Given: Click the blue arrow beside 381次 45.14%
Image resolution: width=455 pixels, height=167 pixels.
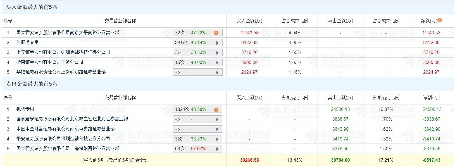Looking at the screenshot, I should pos(218,42).
